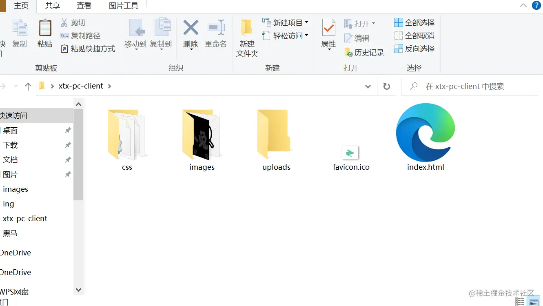Create a New folder

coord(247,38)
